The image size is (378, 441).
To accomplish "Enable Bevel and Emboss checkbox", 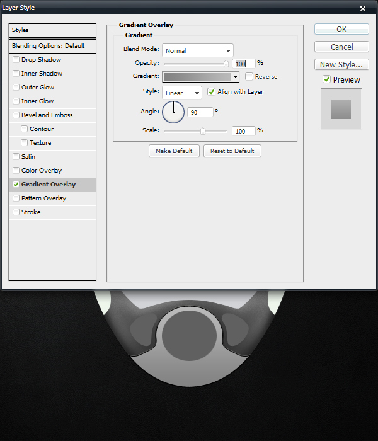I will click(16, 115).
